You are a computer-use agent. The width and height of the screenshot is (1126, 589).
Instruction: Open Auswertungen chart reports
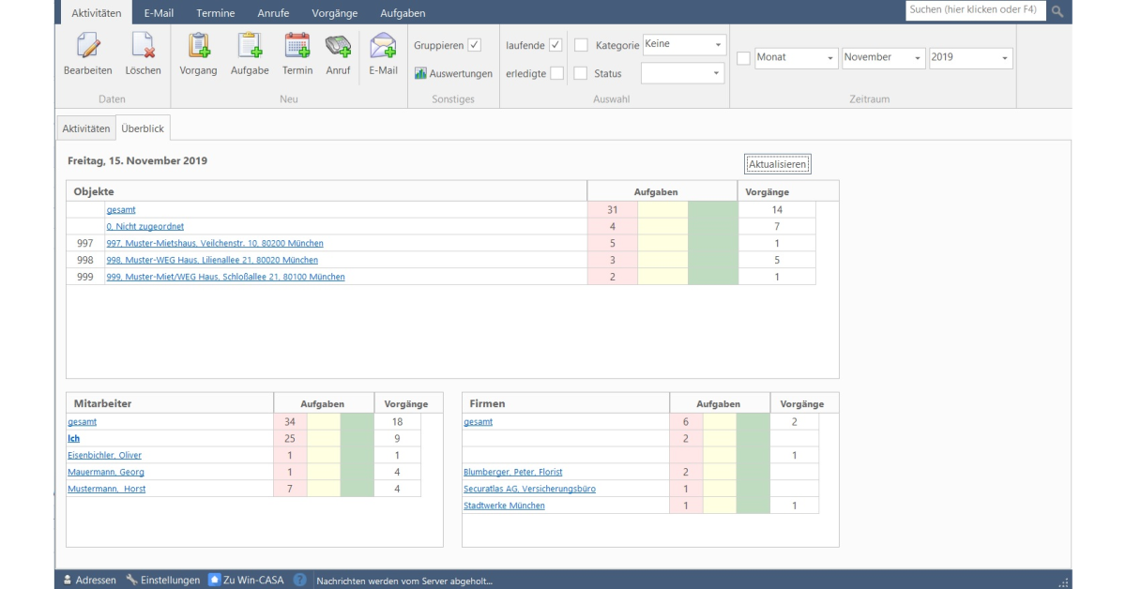tap(453, 73)
